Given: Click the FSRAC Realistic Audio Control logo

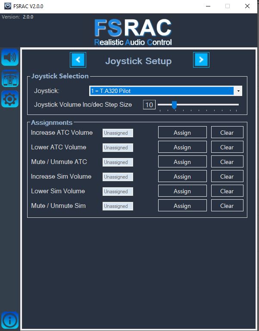Looking at the screenshot, I should click(133, 32).
